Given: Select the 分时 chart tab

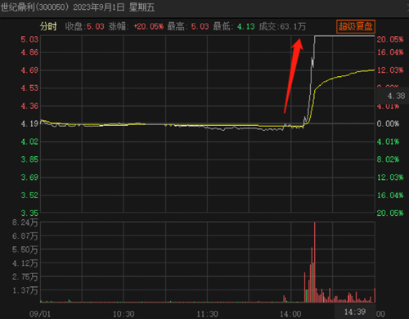Looking at the screenshot, I should (48, 26).
